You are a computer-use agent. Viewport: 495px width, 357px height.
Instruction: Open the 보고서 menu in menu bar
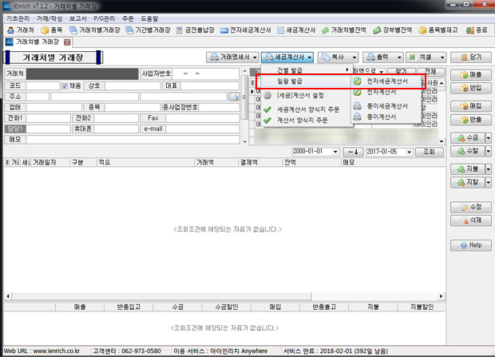click(78, 17)
